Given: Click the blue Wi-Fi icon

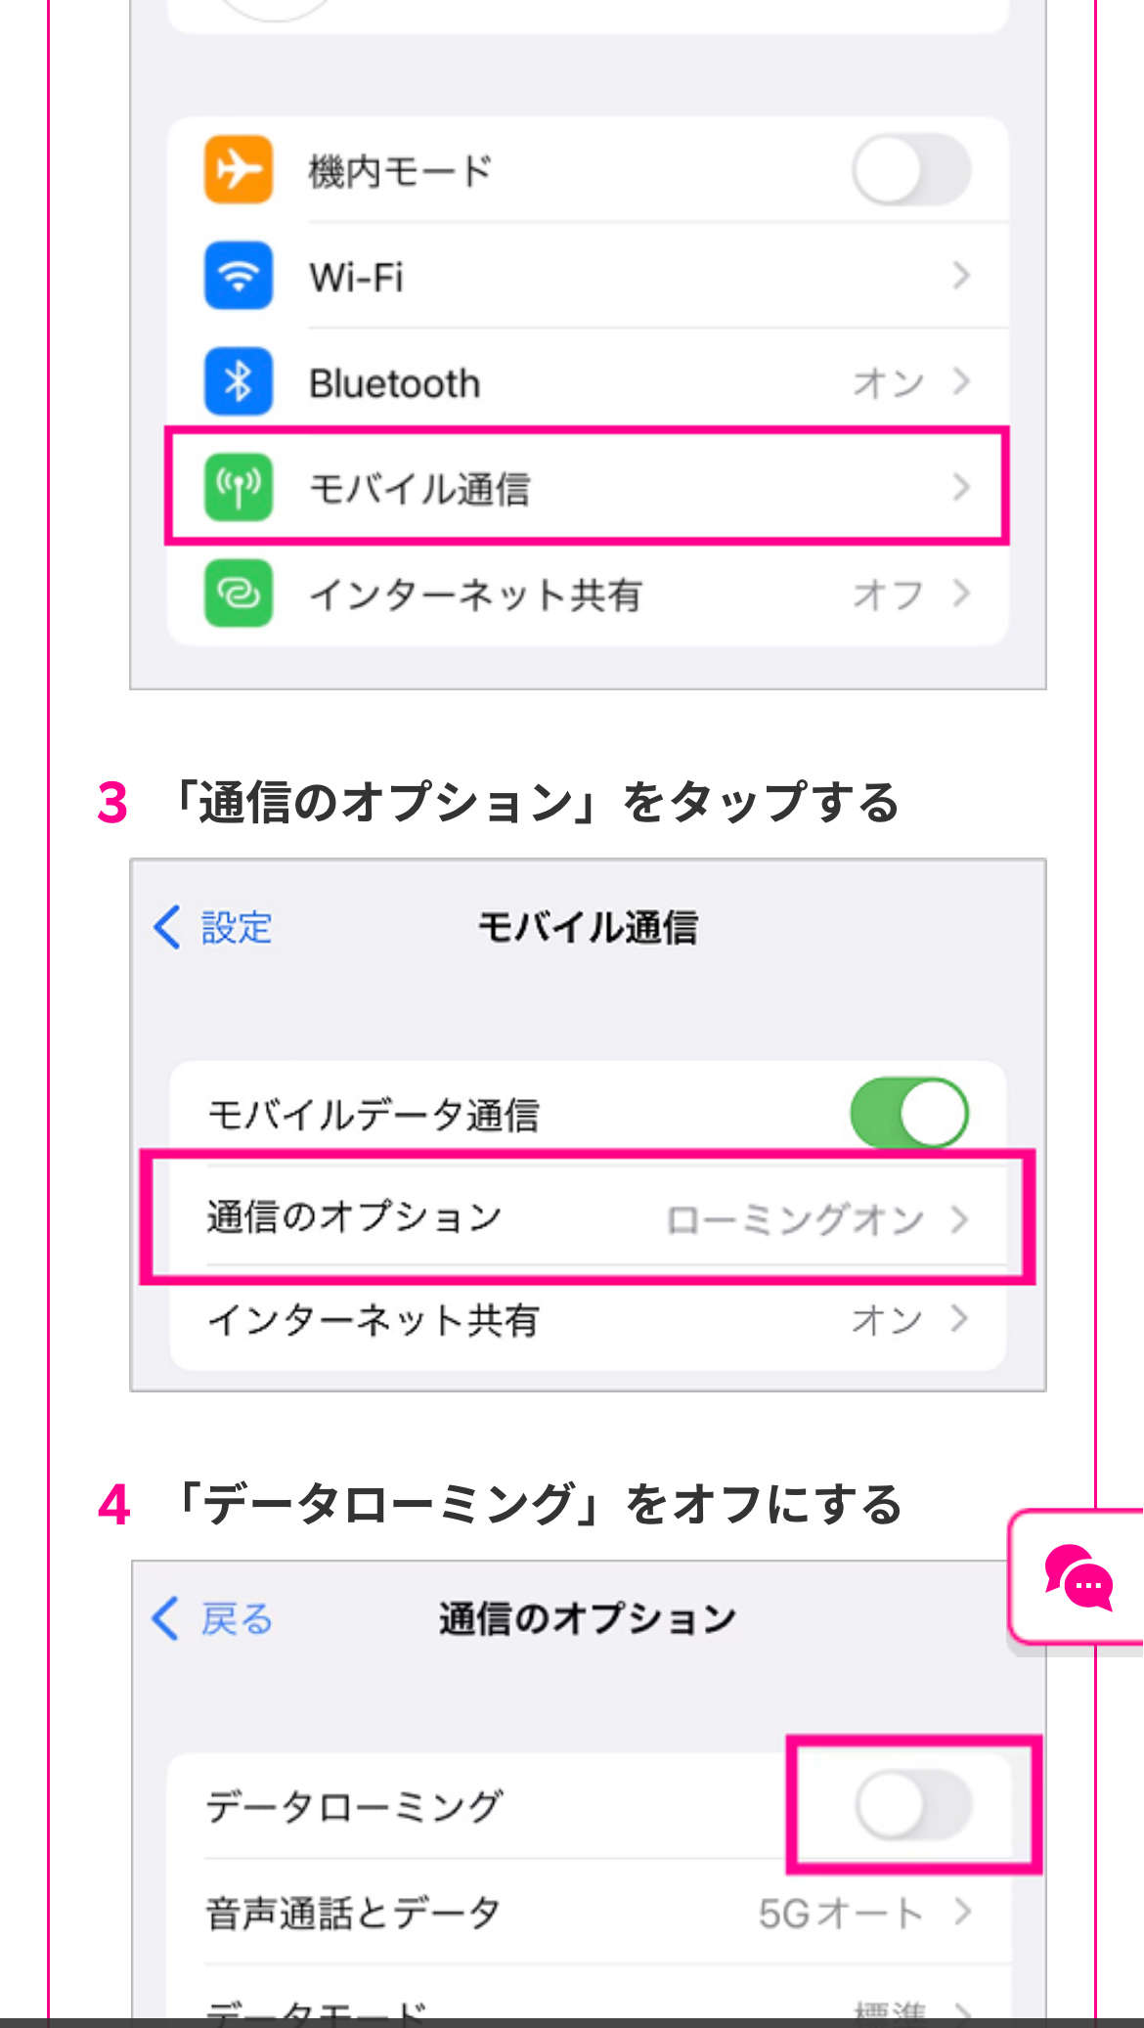Looking at the screenshot, I should (x=239, y=276).
